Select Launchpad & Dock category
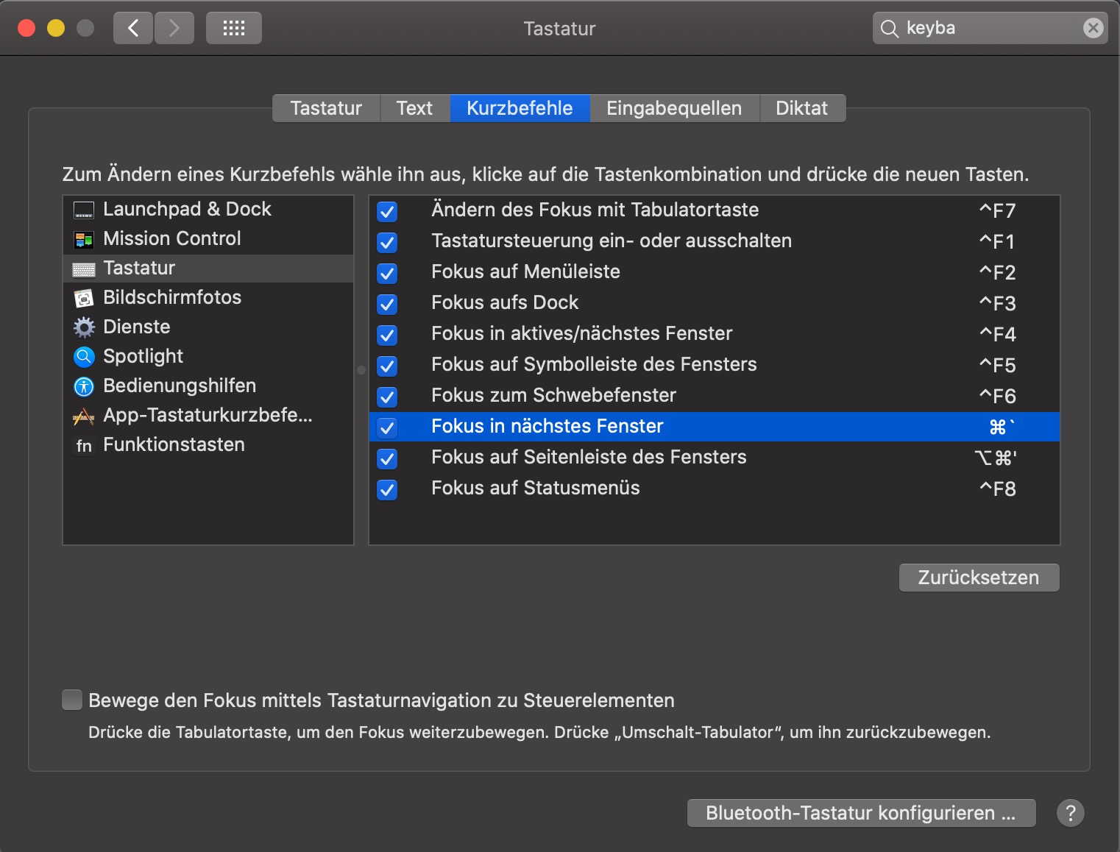This screenshot has height=852, width=1120. click(186, 209)
